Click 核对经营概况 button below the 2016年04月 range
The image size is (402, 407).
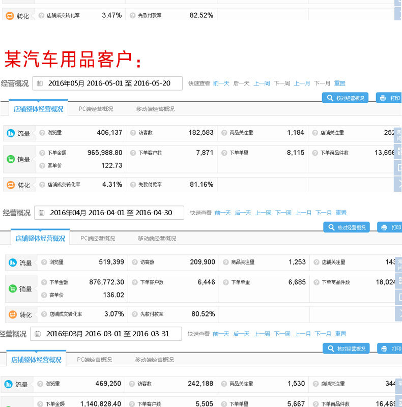(347, 227)
